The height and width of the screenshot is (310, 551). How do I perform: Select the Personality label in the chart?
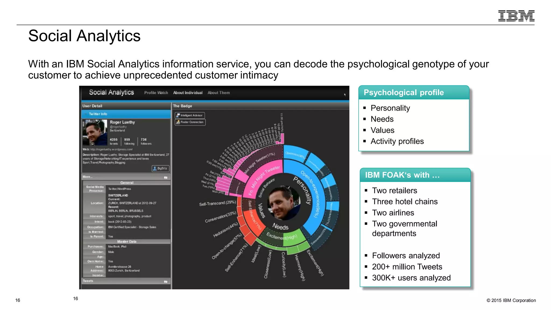(x=302, y=190)
